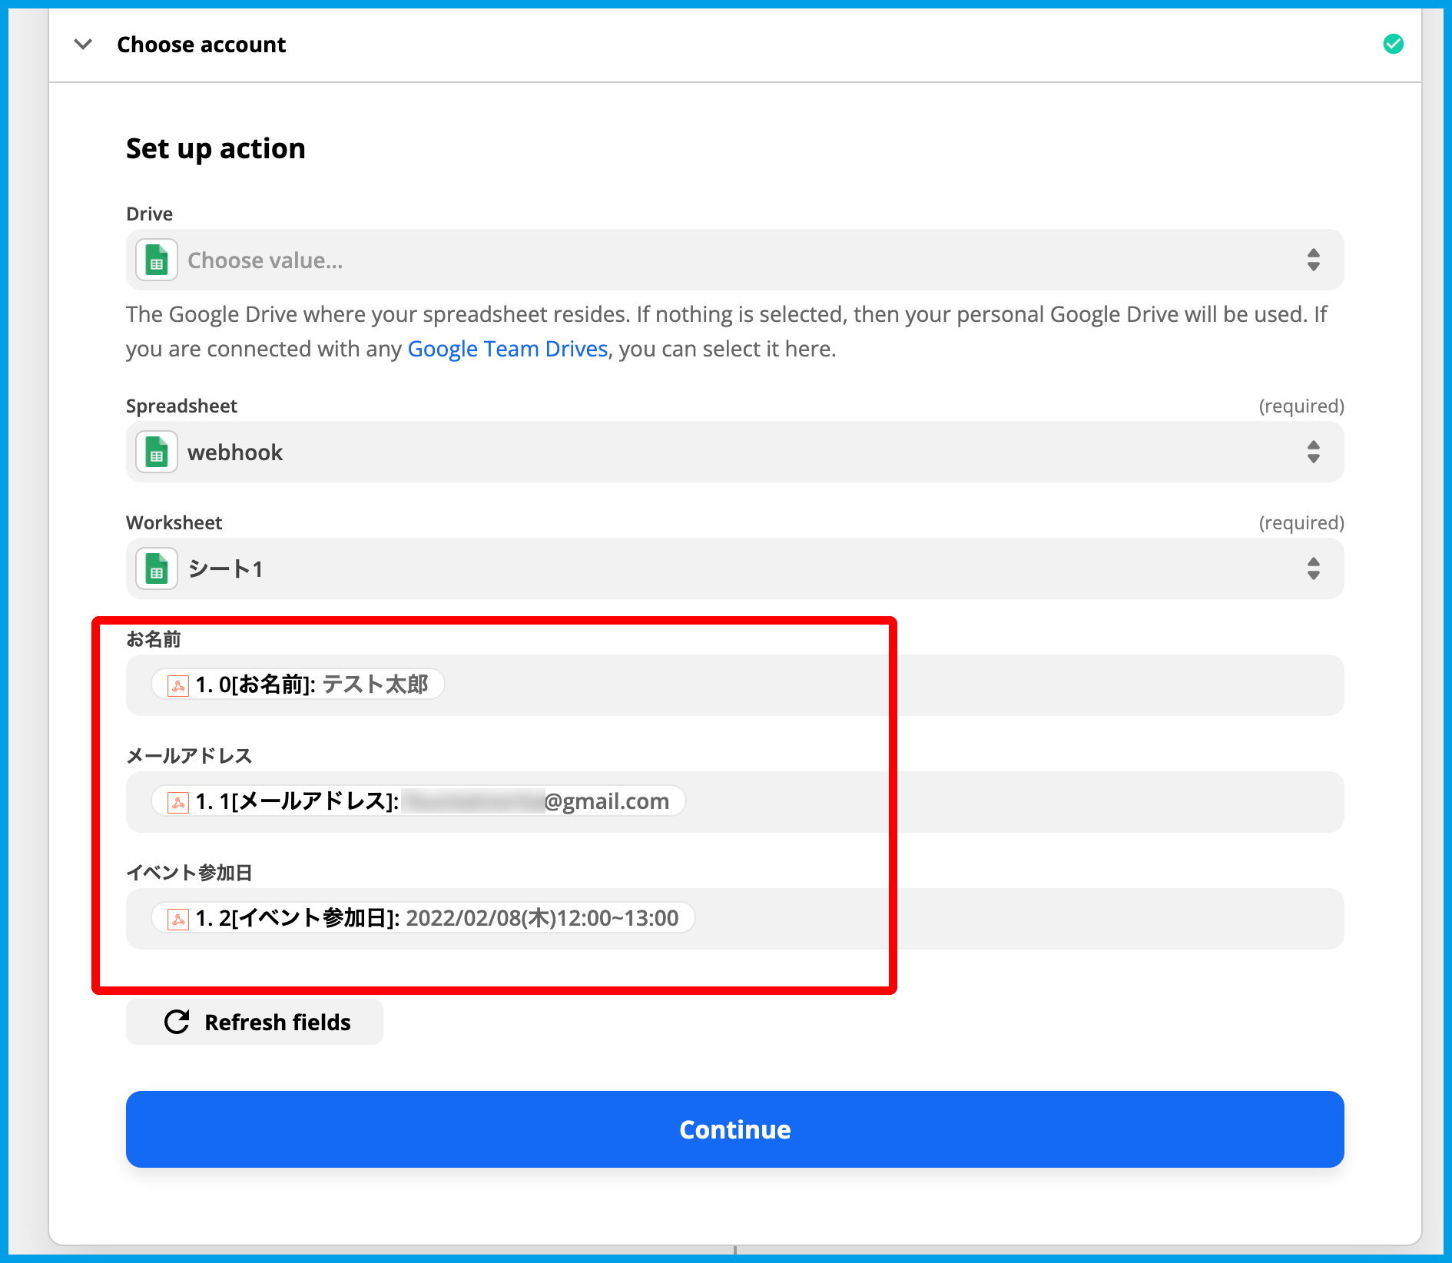The image size is (1452, 1263).
Task: Click into the イベント参加日 input field
Action: pyautogui.click(x=999, y=919)
